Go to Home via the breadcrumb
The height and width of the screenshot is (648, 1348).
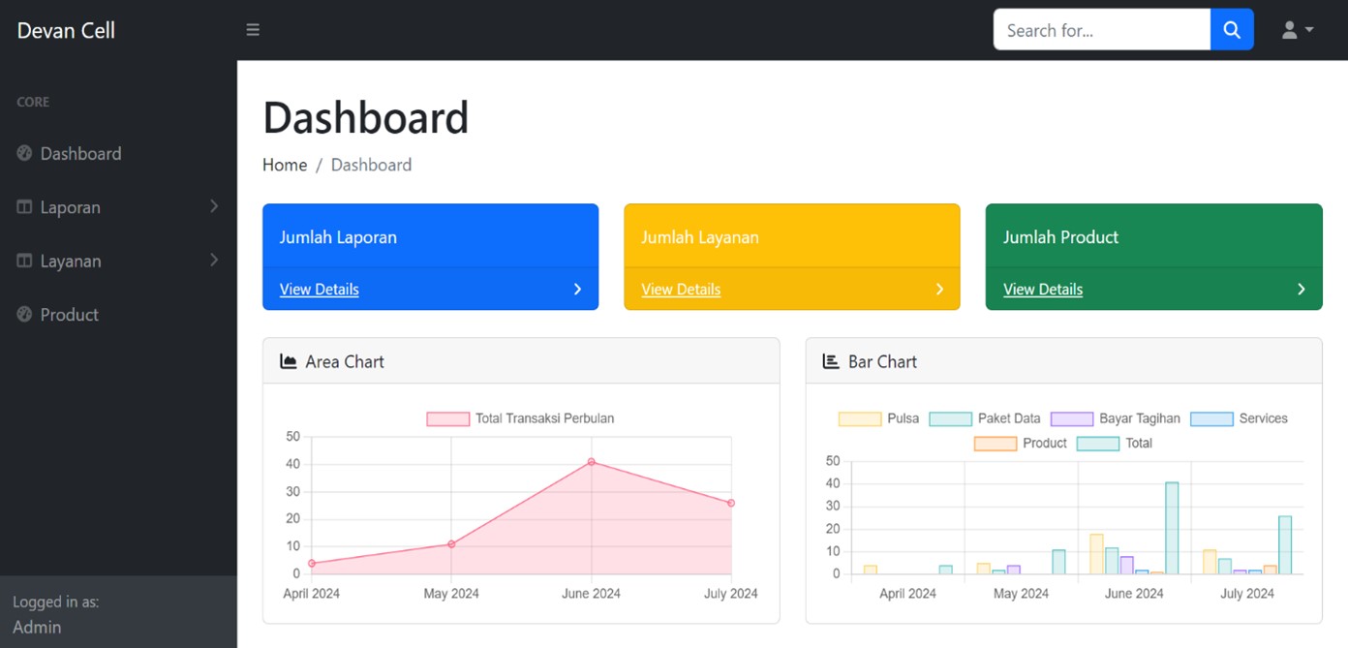(x=285, y=165)
